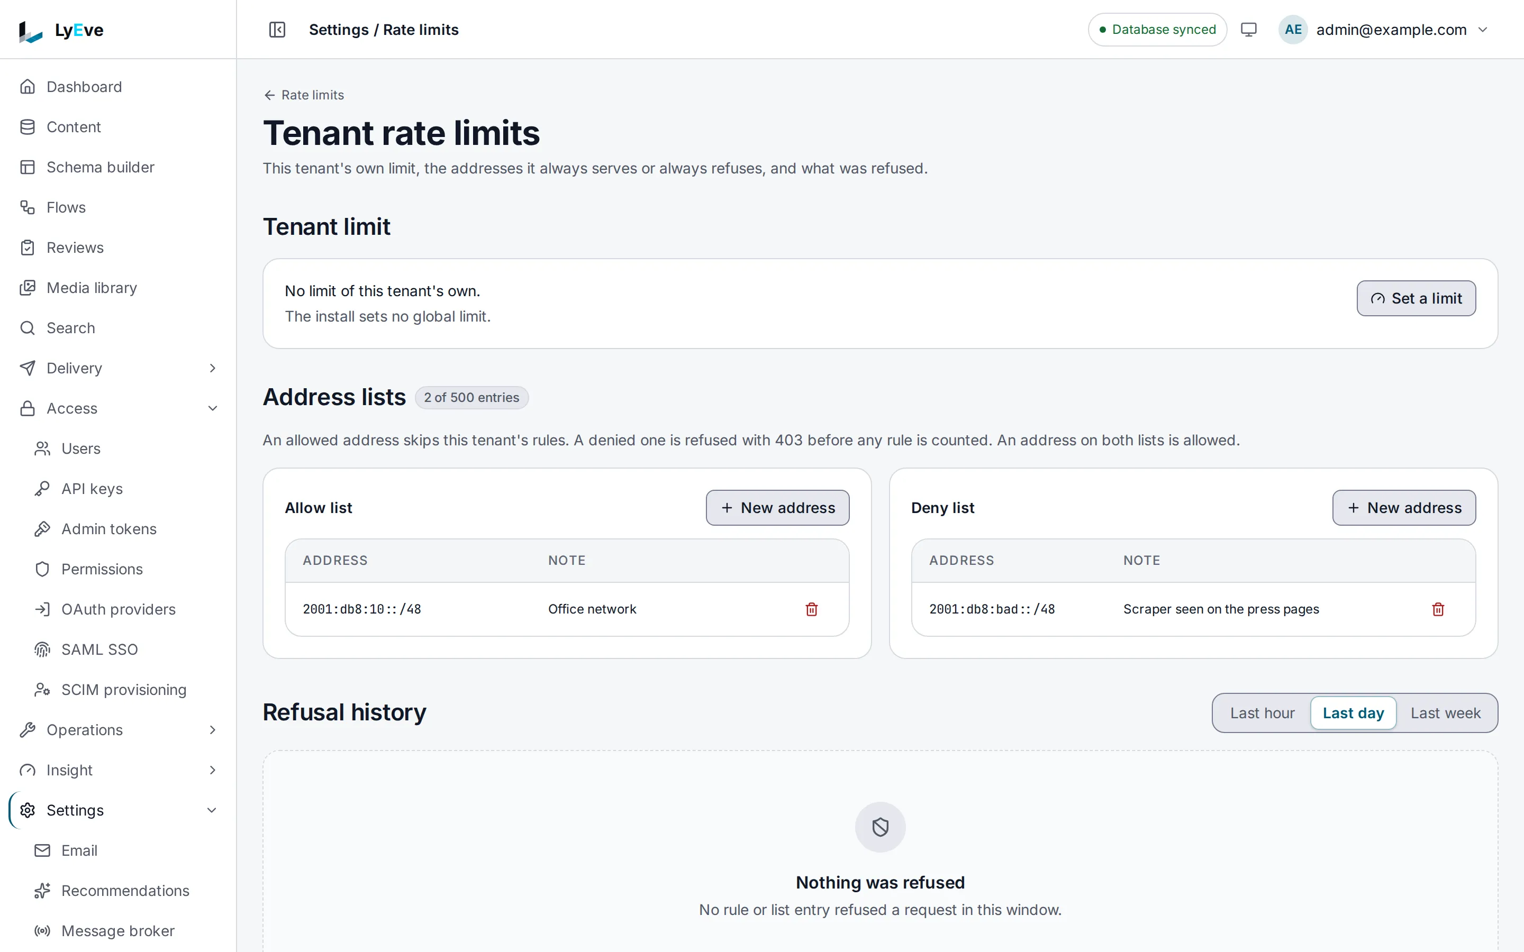Expand the Operations menu group
Viewport: 1524px width, 952px height.
pos(118,730)
